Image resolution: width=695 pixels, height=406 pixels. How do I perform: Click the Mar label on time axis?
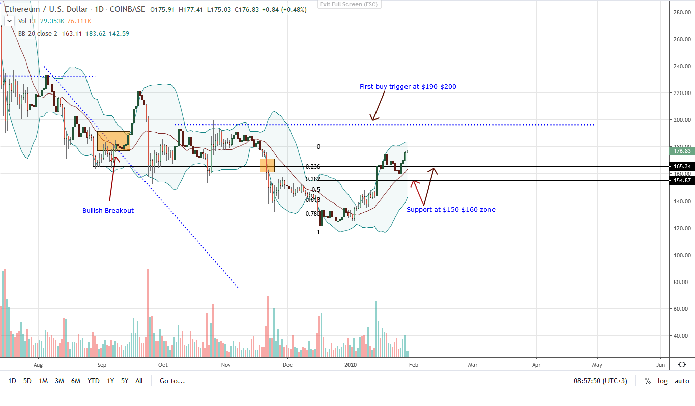(x=473, y=364)
